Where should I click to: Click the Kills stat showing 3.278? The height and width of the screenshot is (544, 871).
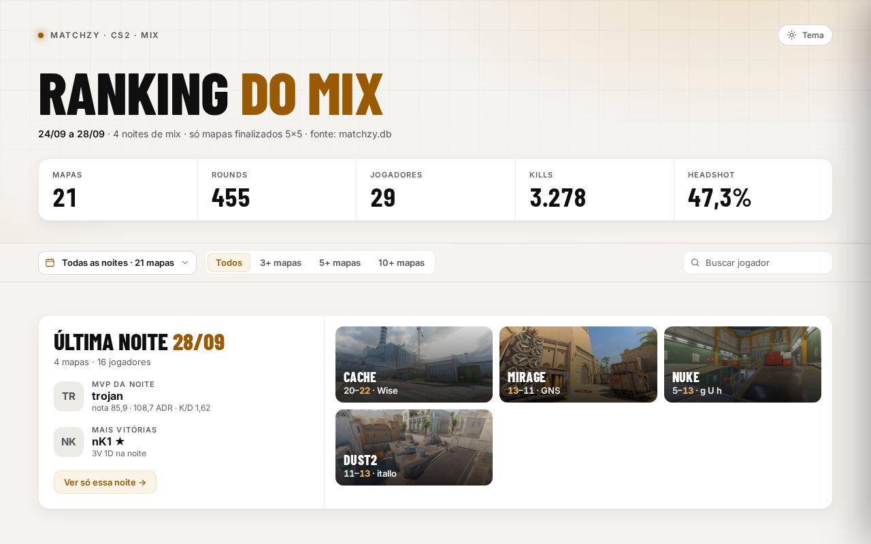pos(595,190)
